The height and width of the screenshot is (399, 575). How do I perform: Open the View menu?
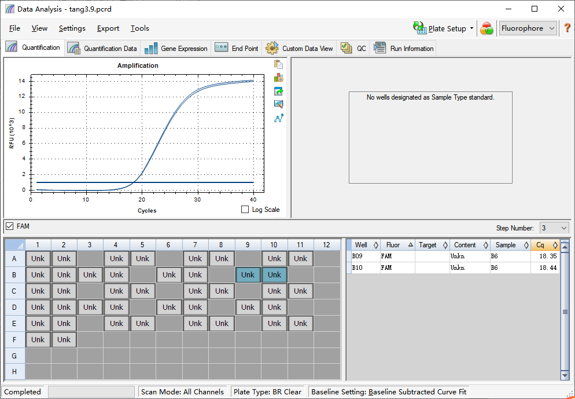point(39,28)
